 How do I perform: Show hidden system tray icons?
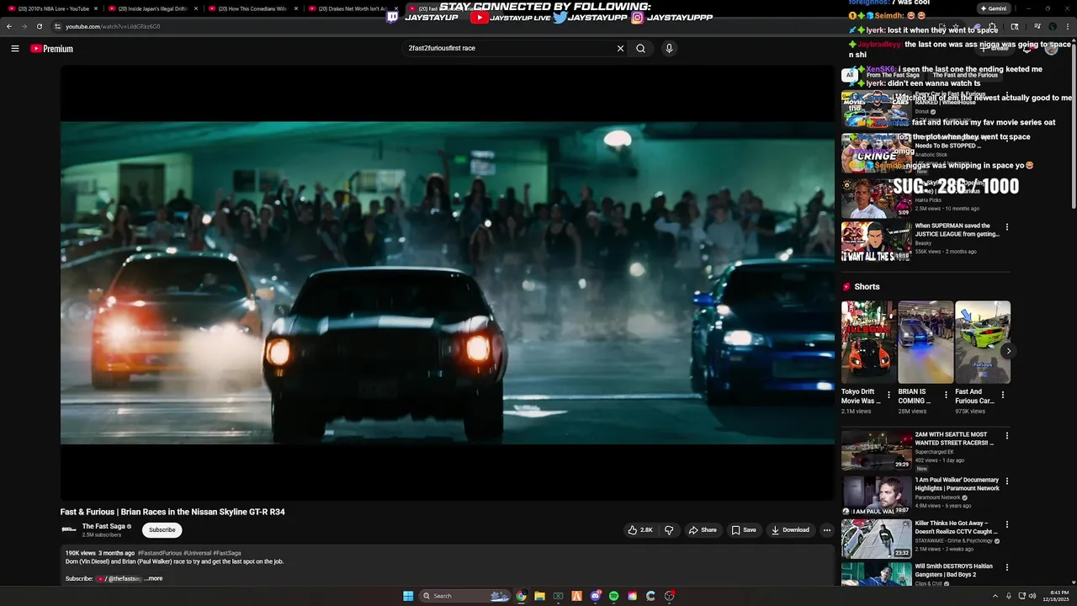pos(995,596)
